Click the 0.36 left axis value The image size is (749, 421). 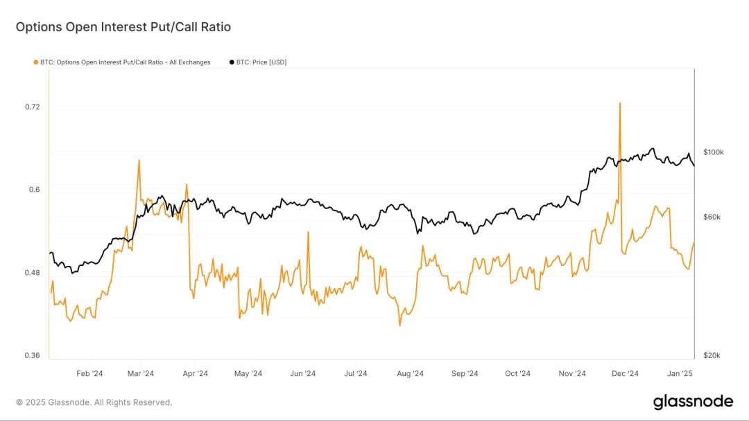[x=33, y=356]
